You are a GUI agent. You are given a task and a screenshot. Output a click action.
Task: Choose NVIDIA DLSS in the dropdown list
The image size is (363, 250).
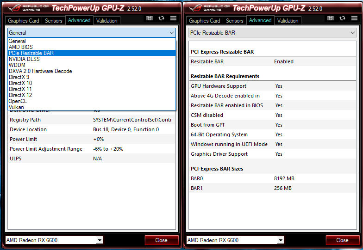(92, 59)
